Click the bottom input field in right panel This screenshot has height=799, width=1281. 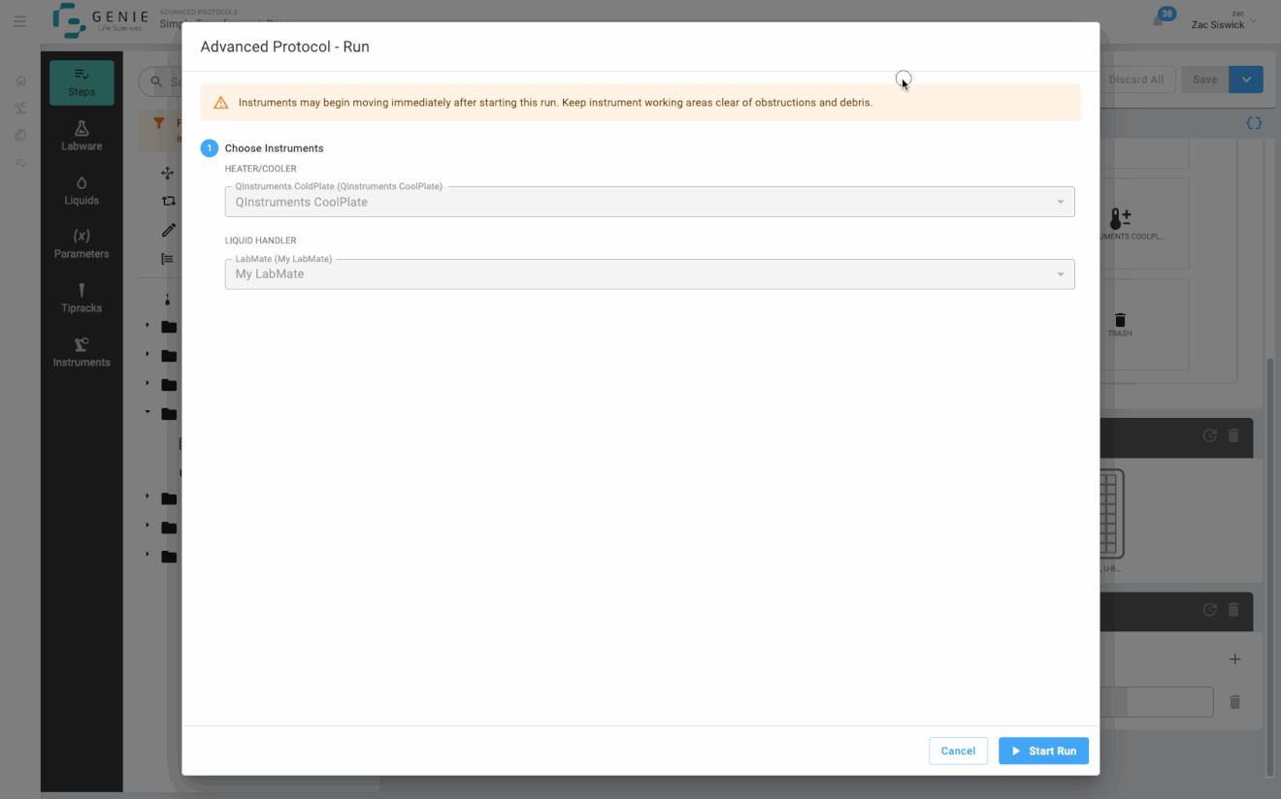1157,702
